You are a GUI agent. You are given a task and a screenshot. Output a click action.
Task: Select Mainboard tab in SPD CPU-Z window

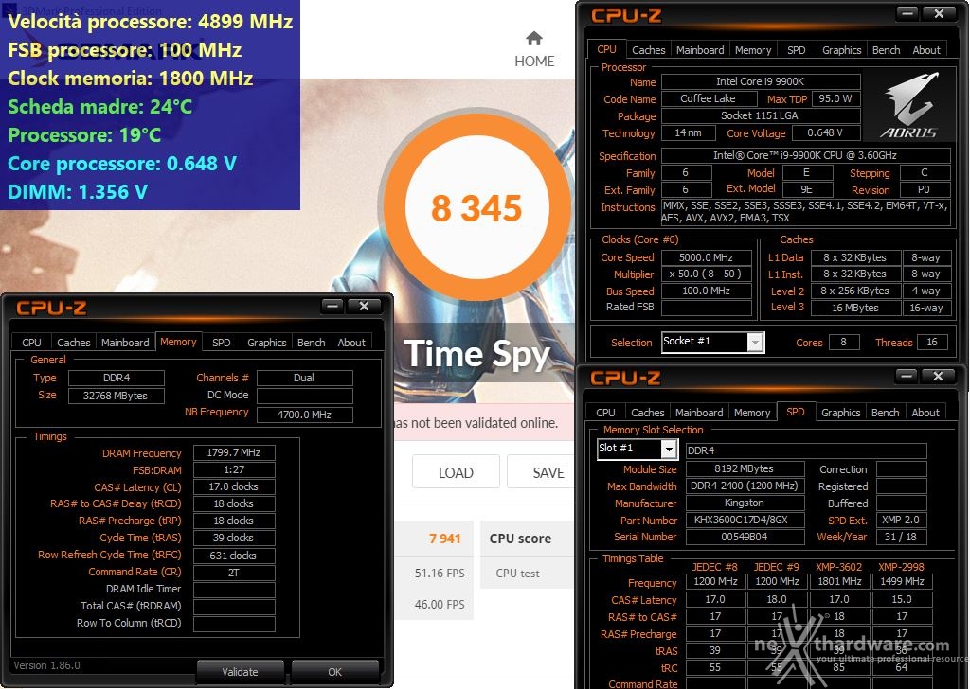click(699, 413)
